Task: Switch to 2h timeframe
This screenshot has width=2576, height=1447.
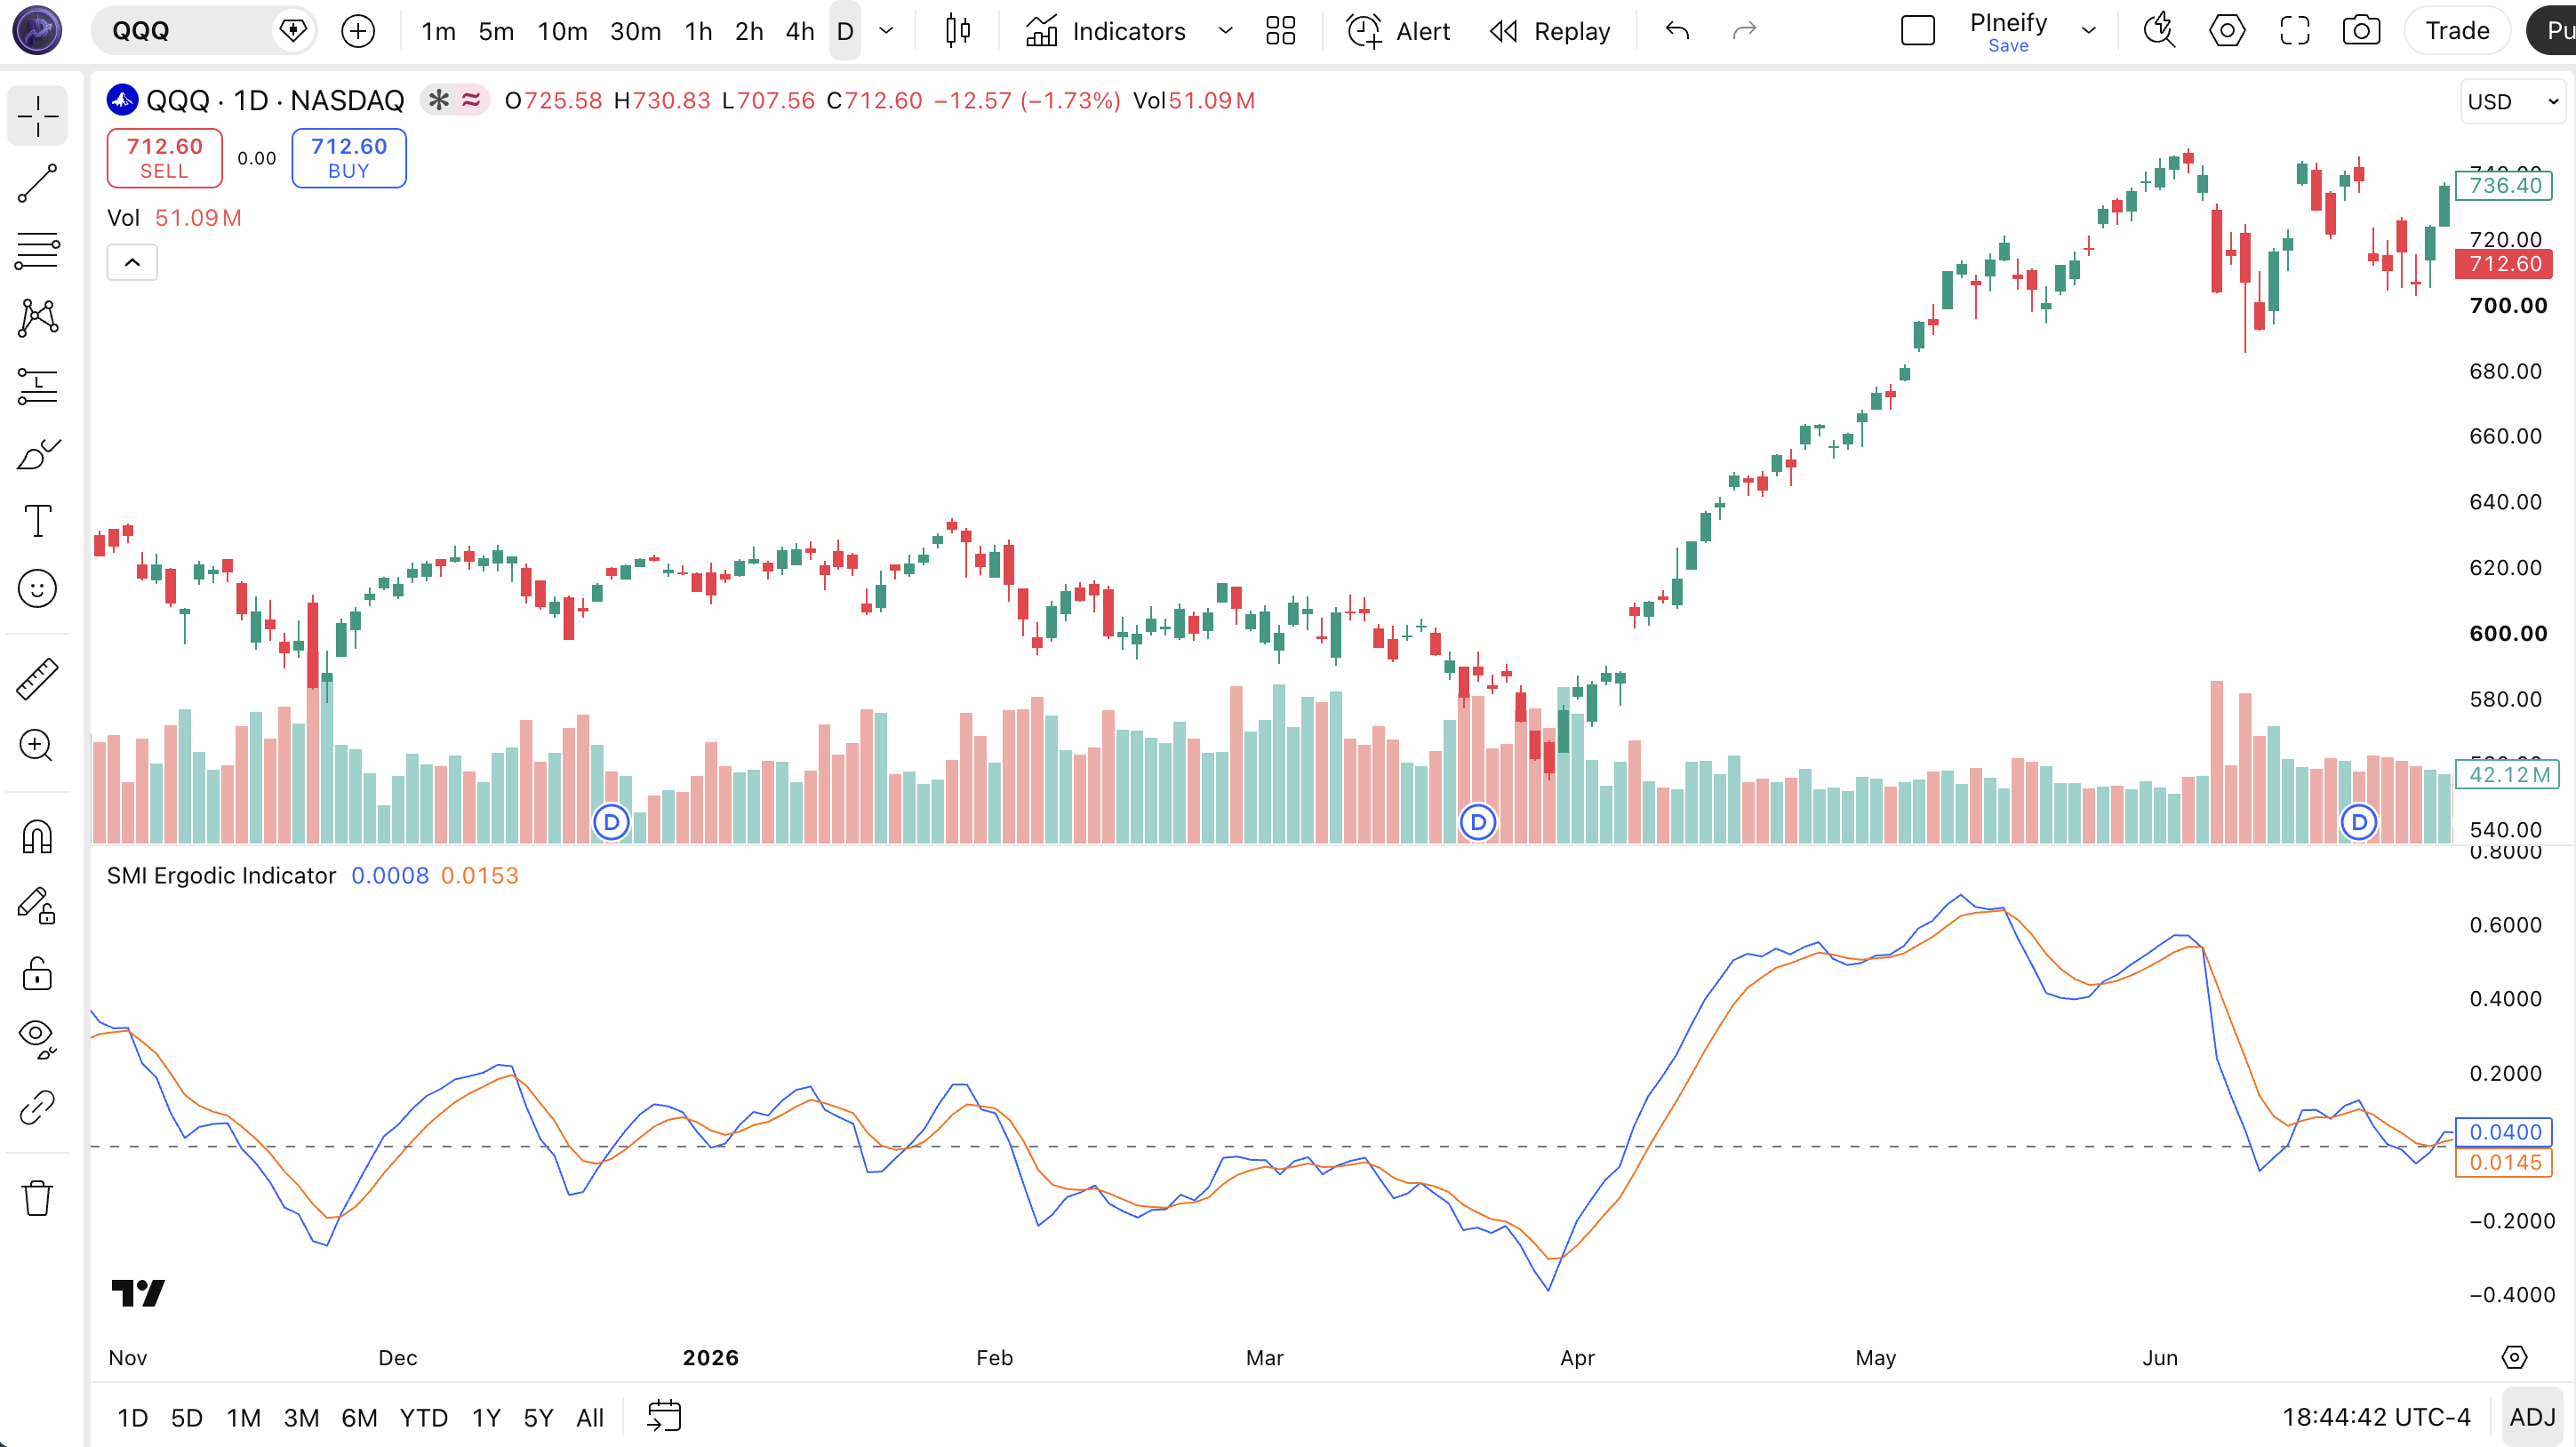Action: pyautogui.click(x=749, y=31)
